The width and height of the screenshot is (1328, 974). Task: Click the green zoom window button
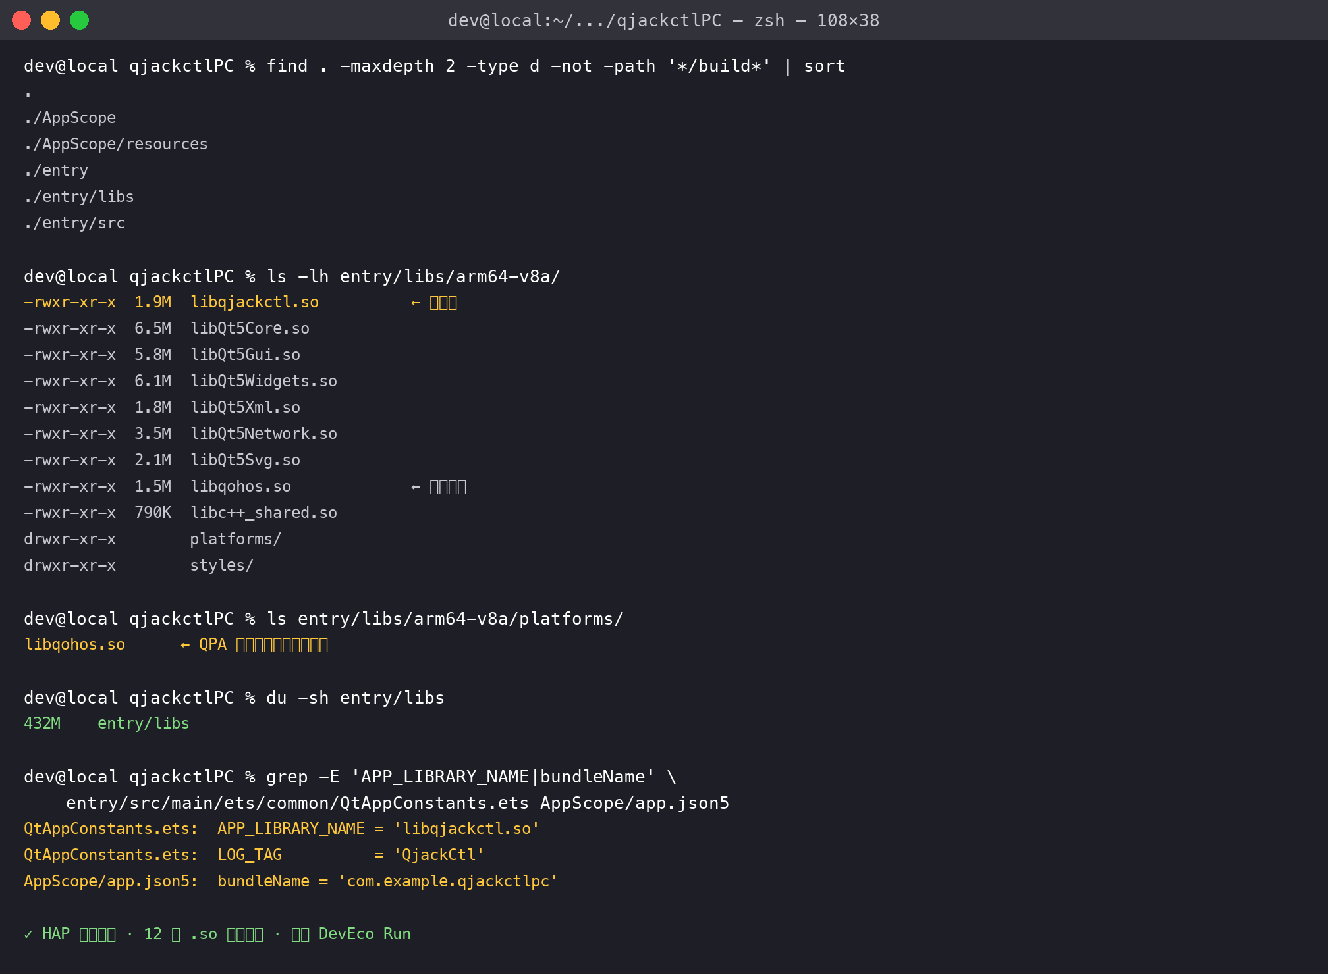[80, 20]
